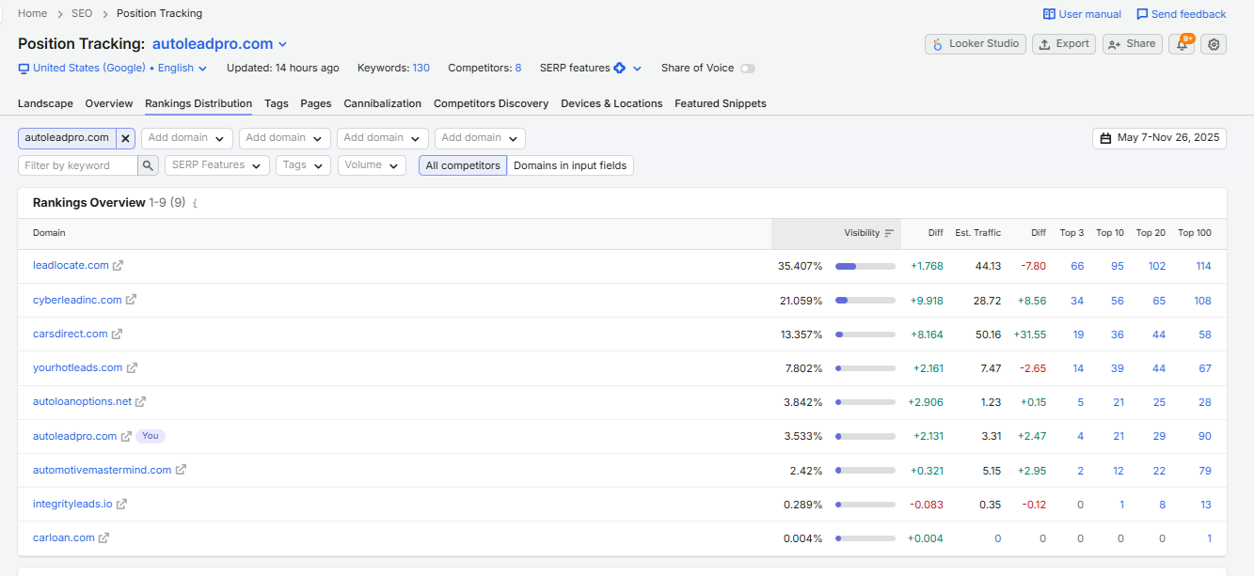Click the calendar icon in date range
The height and width of the screenshot is (576, 1254).
[x=1105, y=138]
